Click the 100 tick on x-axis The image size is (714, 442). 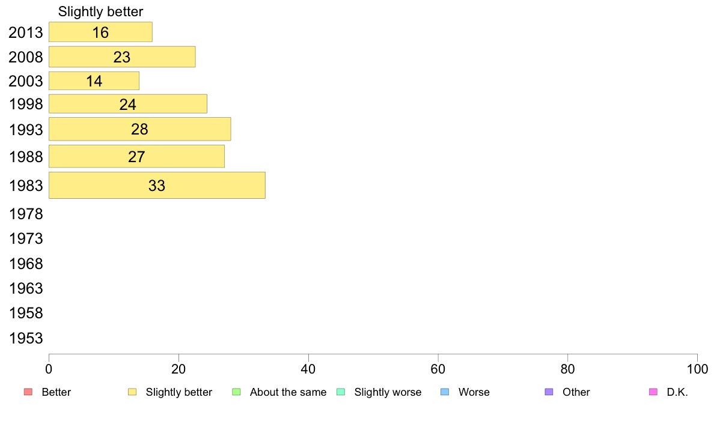pyautogui.click(x=697, y=369)
